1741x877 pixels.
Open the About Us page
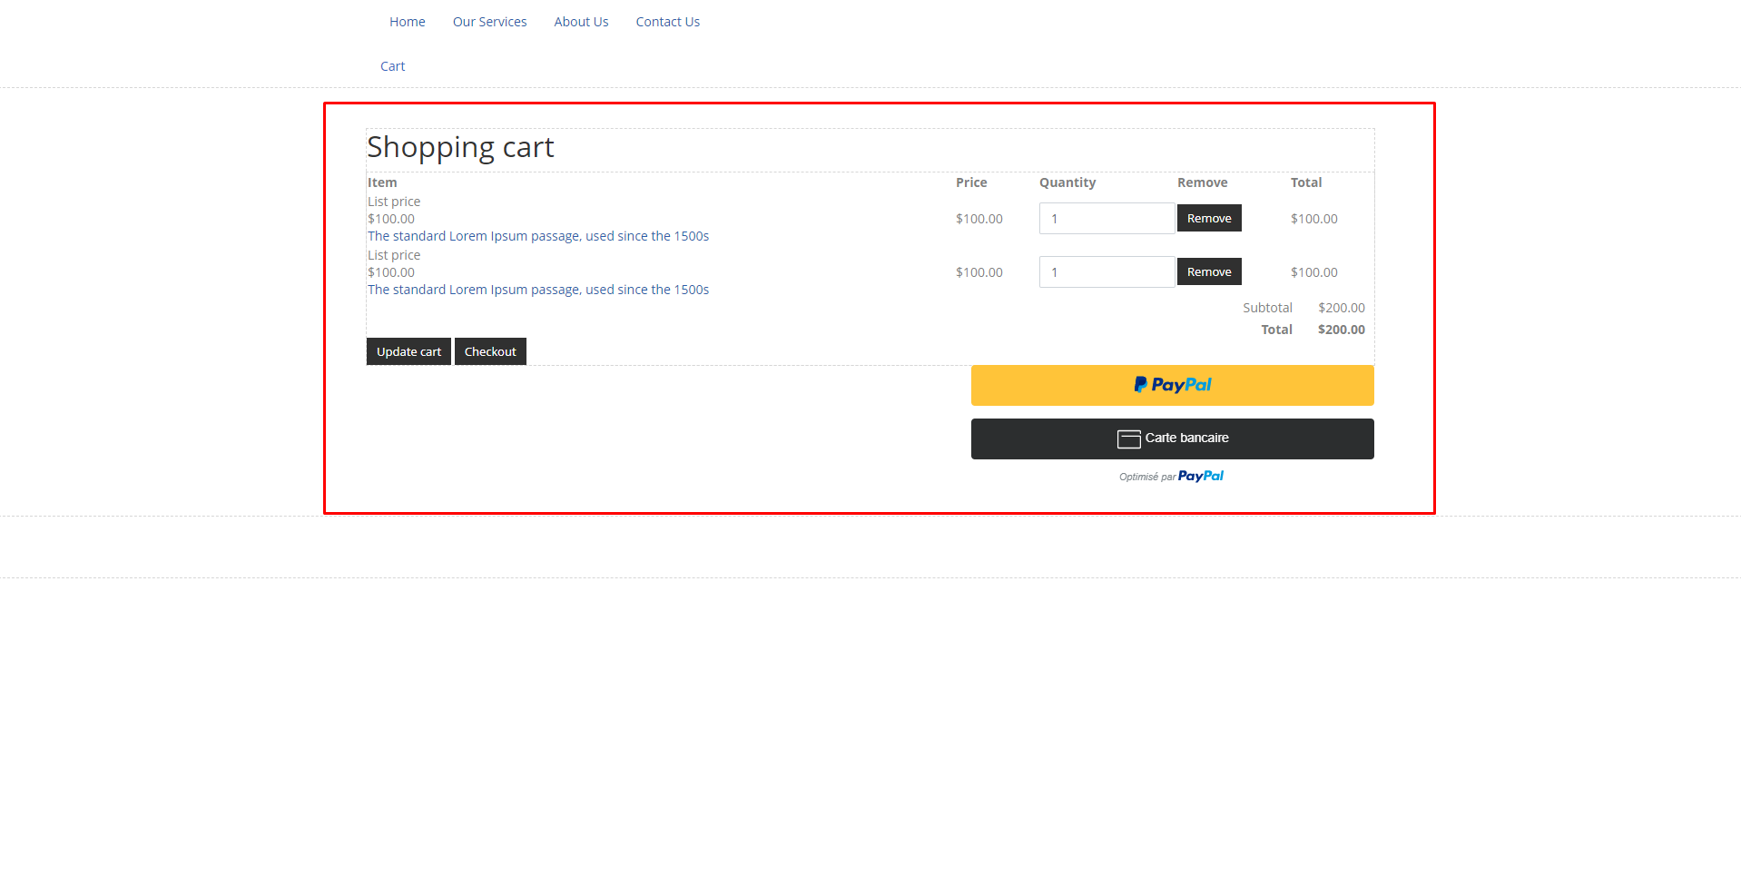click(x=581, y=22)
